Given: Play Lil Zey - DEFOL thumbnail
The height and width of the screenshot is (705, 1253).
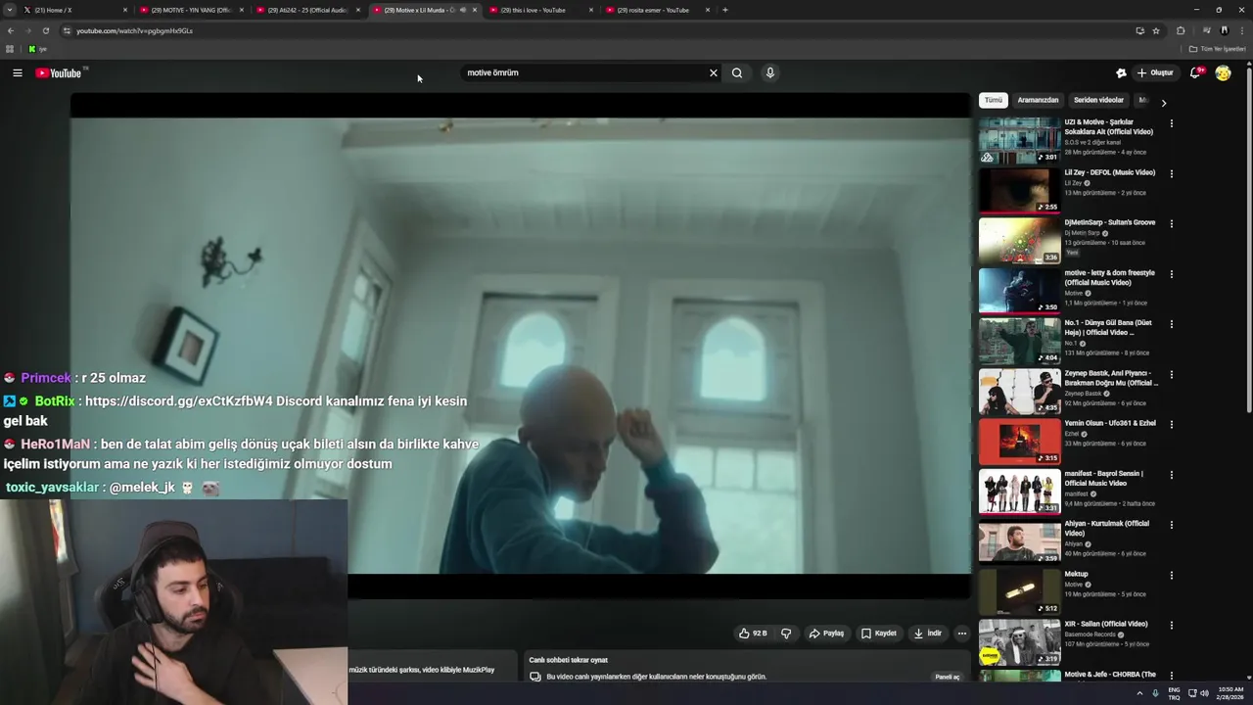Looking at the screenshot, I should [x=1019, y=190].
